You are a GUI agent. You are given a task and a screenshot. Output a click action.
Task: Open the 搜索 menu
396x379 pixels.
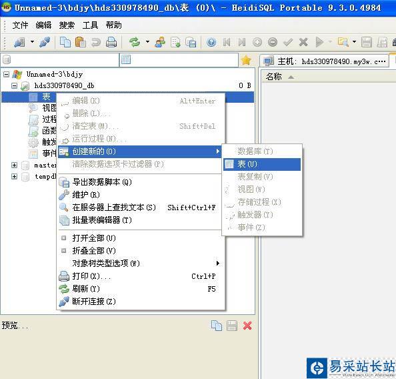67,25
